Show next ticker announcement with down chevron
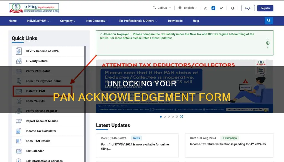The image size is (284, 162). click(268, 47)
